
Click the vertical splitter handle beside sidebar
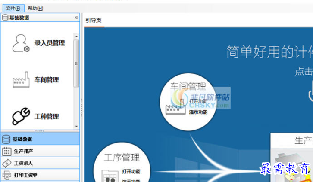click(81, 107)
